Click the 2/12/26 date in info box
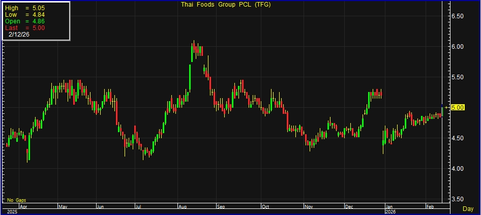481x215 pixels. tap(19, 35)
